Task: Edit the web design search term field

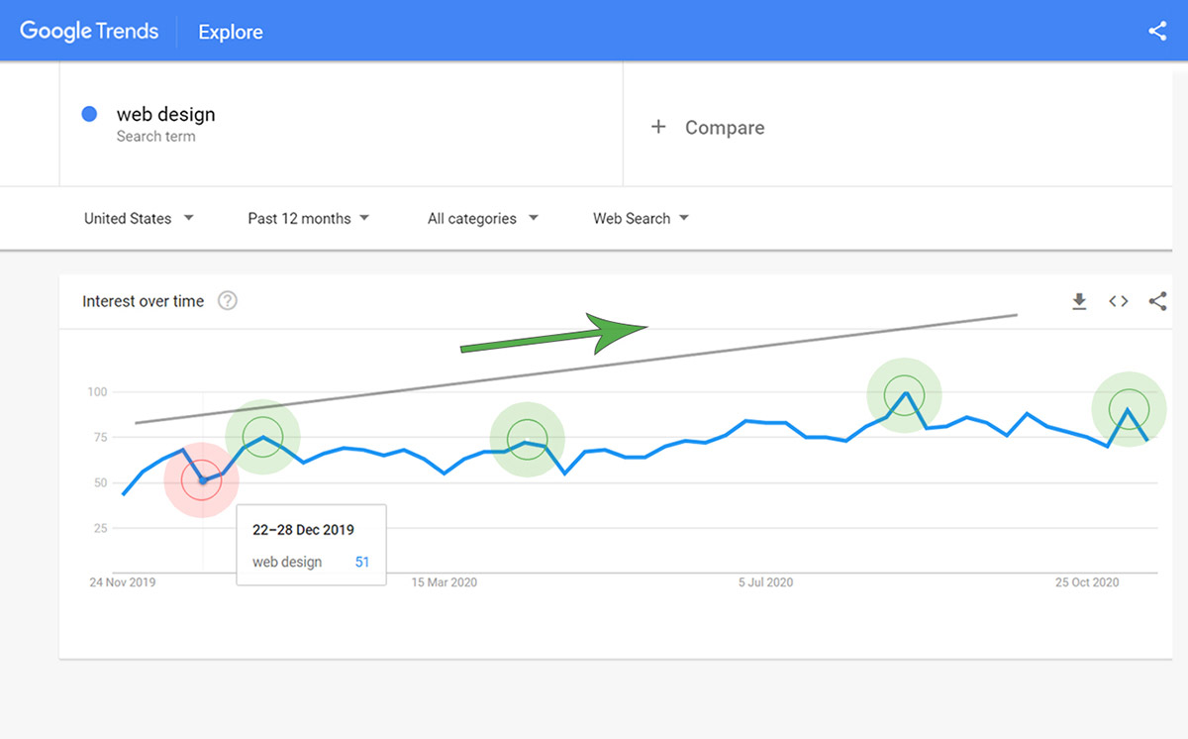Action: coord(341,124)
